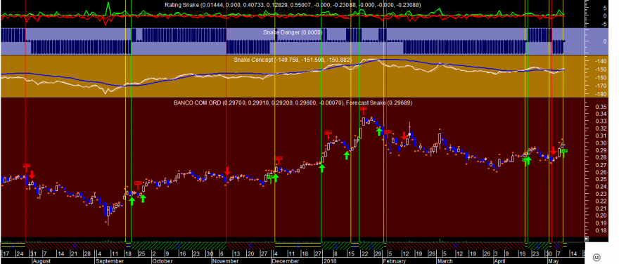Click the 2018 year label on the time axis
The image size is (619, 264).
(328, 261)
